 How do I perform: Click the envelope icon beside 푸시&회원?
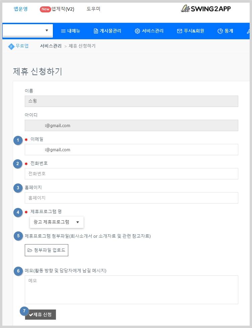179,31
